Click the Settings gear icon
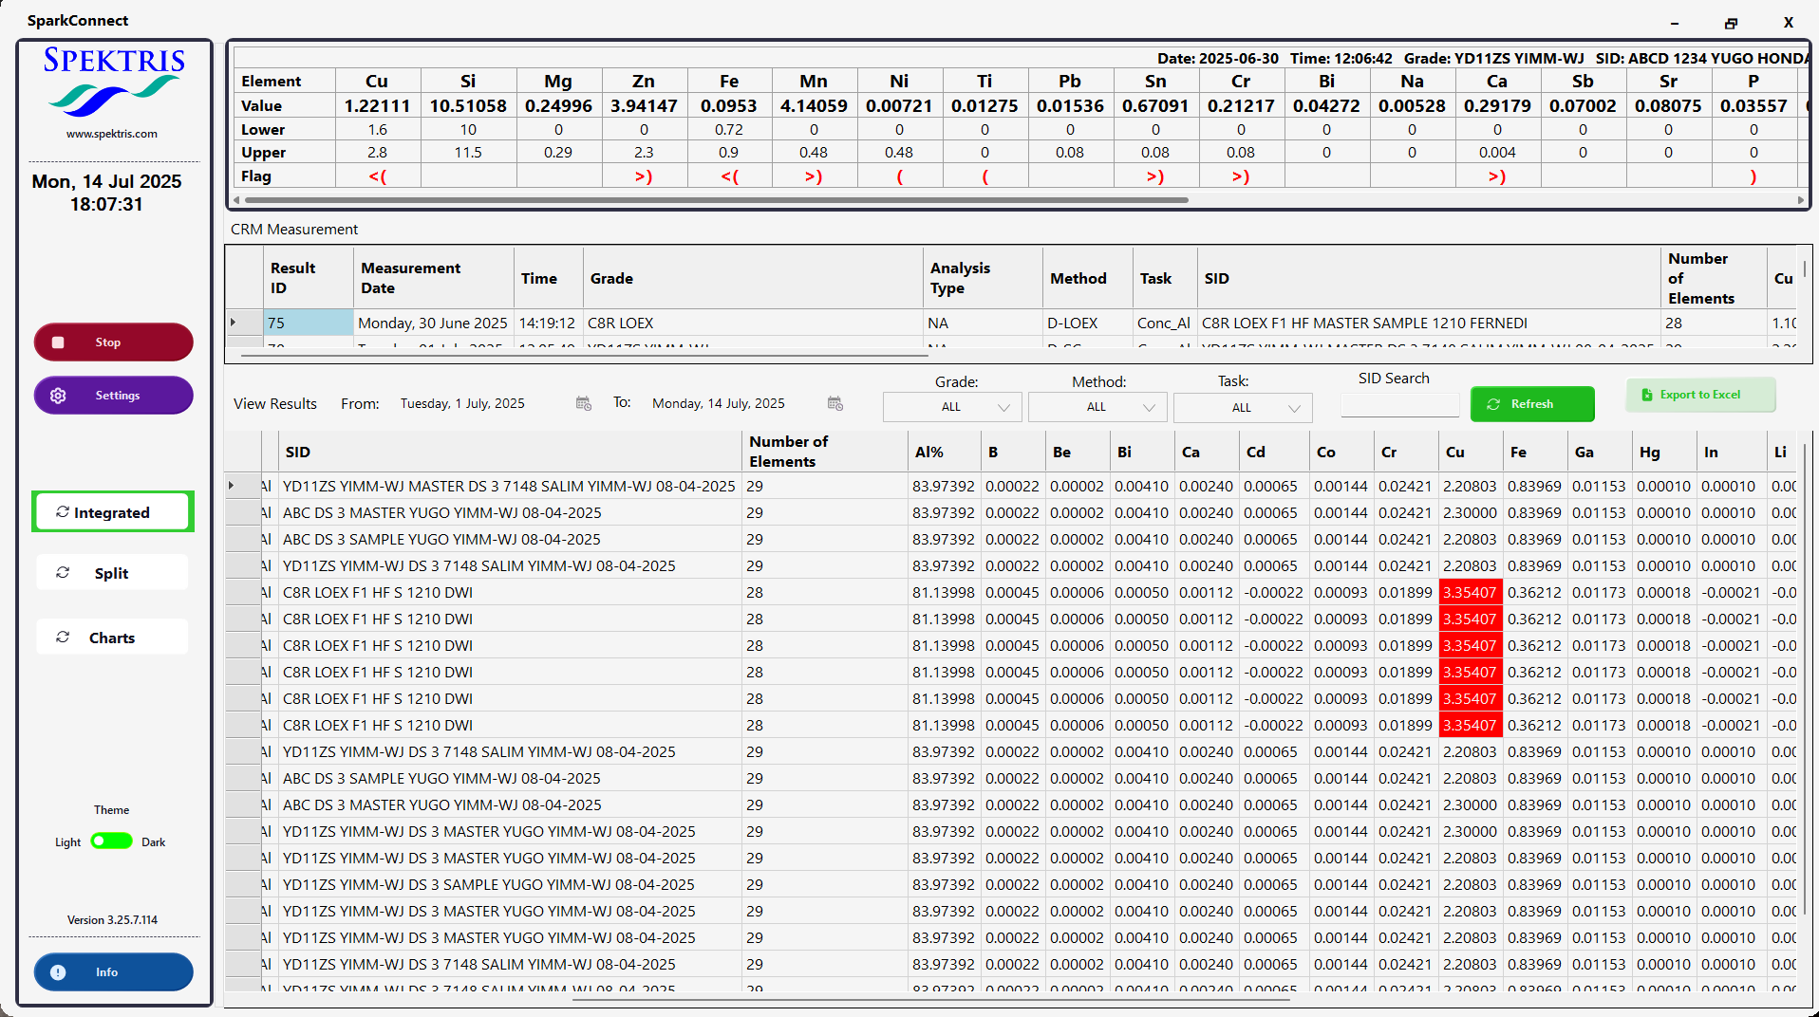1819x1017 pixels. 58,396
